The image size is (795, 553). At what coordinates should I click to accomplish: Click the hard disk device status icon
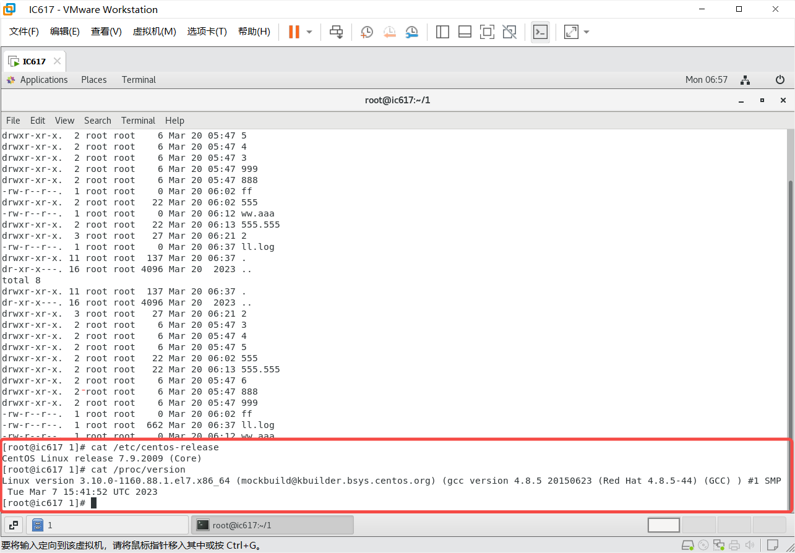point(688,546)
